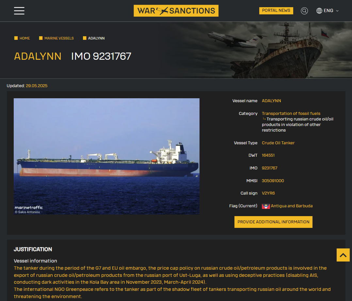Click the ADALYNN vessel name value
The image size is (352, 301).
(x=271, y=101)
